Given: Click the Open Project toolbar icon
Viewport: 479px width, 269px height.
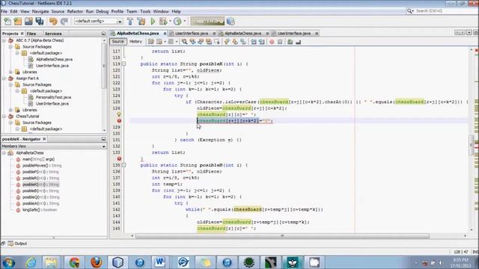Looking at the screenshot, I should point(28,22).
